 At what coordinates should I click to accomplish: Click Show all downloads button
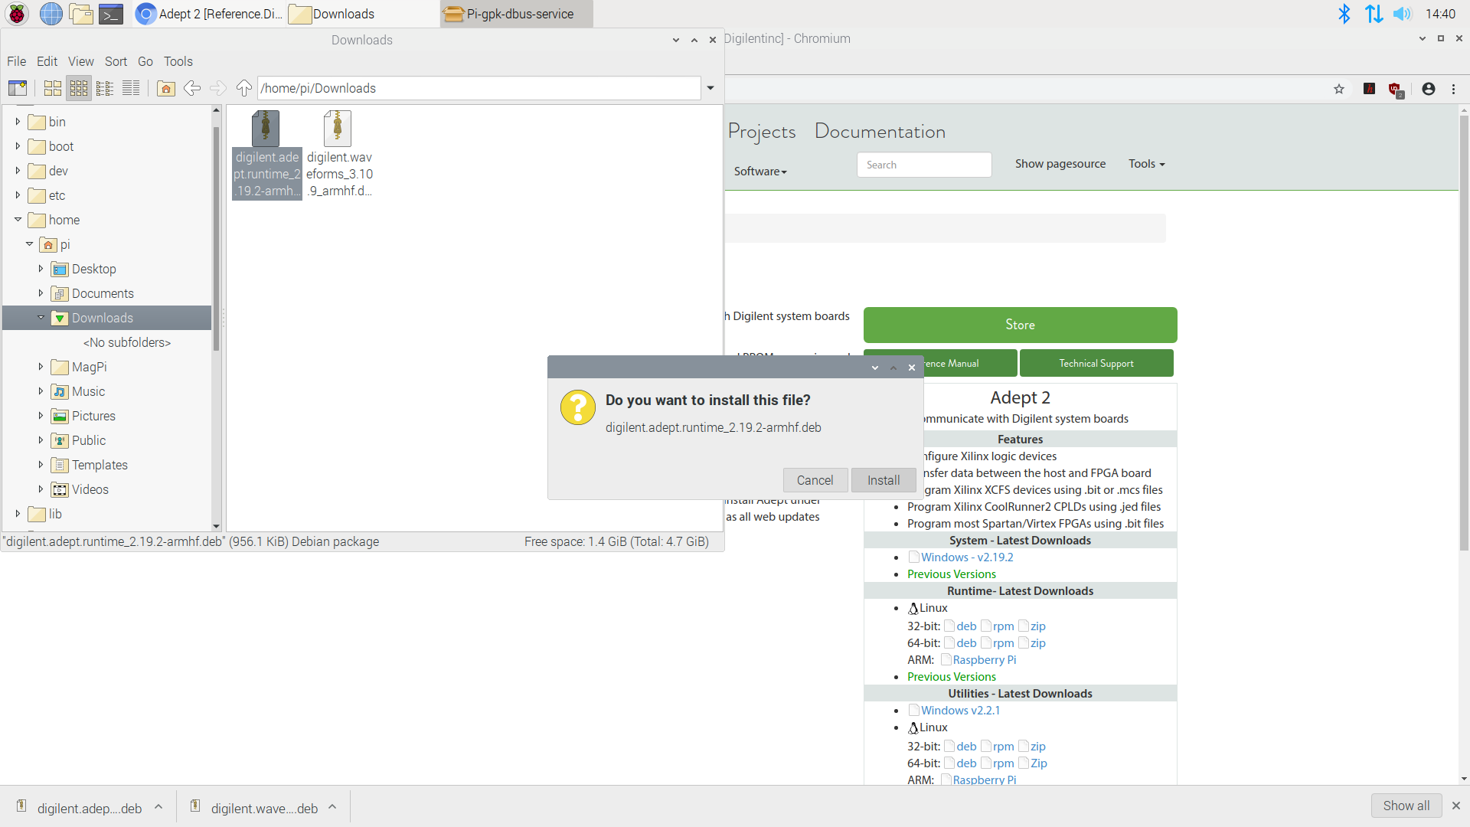(x=1406, y=806)
